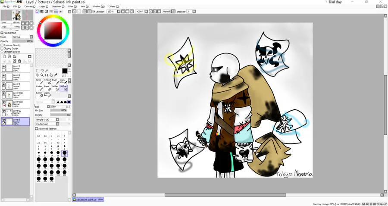Zoom out using toolbar minus button
This screenshot has width=388, height=206.
pyautogui.click(x=123, y=12)
